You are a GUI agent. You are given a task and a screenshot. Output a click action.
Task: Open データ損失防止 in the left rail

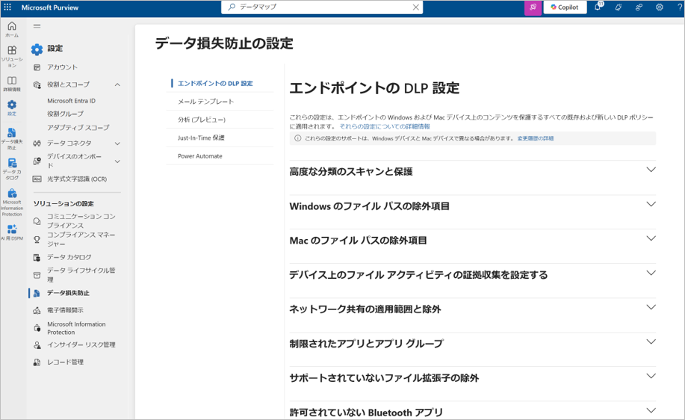pyautogui.click(x=12, y=138)
